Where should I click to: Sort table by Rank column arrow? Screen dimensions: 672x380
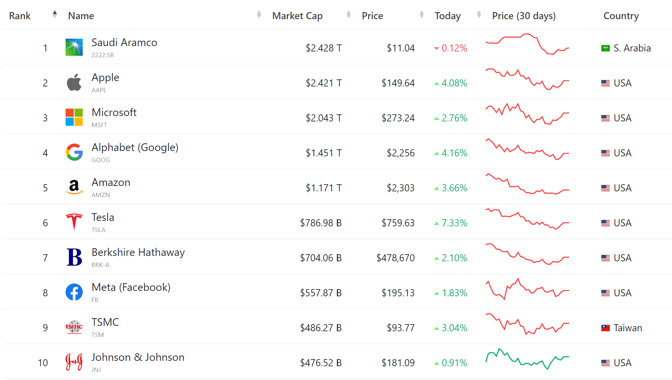(x=55, y=14)
